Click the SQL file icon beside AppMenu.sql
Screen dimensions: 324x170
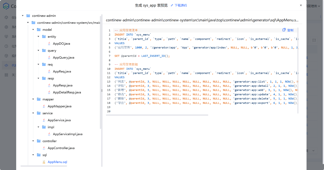pyautogui.click(x=44, y=162)
